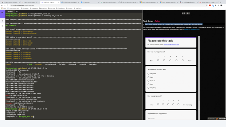Rate engagement as 4
Screen dimensions: 226x127
pyautogui.click(x=173, y=104)
